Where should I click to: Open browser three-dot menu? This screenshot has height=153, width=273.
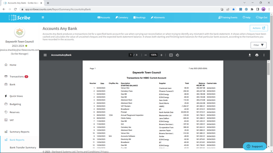(x=269, y=9)
